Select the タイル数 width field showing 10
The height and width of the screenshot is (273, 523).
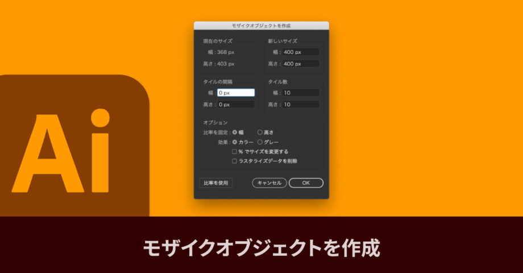point(301,93)
